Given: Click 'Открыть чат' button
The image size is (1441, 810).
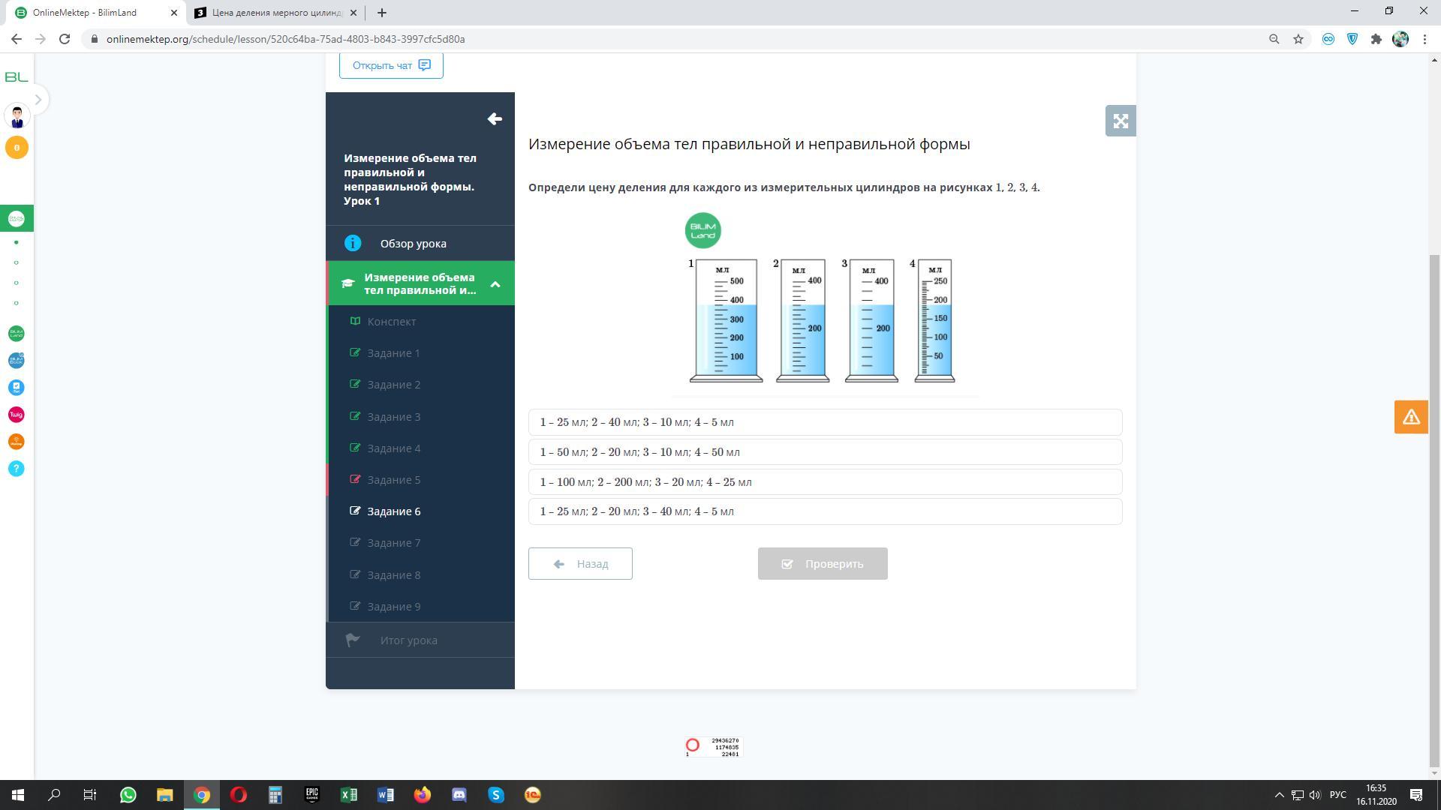Looking at the screenshot, I should 391,65.
